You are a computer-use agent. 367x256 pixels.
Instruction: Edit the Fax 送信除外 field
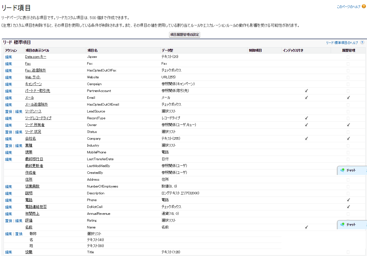tap(9, 71)
